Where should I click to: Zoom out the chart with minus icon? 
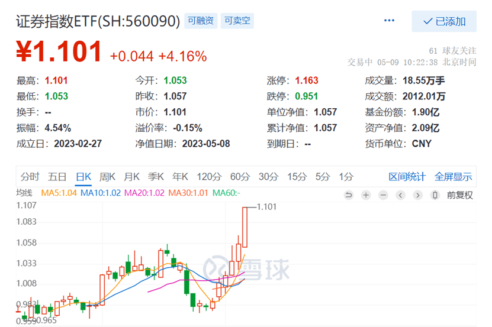pos(384,195)
